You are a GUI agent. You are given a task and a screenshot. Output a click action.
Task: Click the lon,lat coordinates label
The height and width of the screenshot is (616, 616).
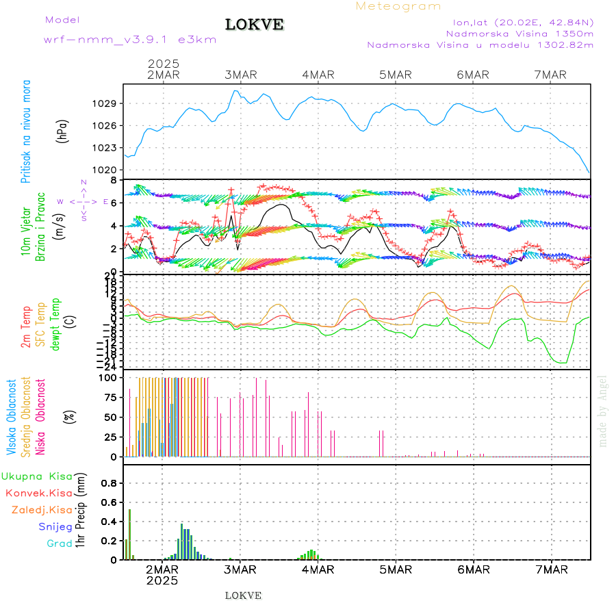[518, 22]
